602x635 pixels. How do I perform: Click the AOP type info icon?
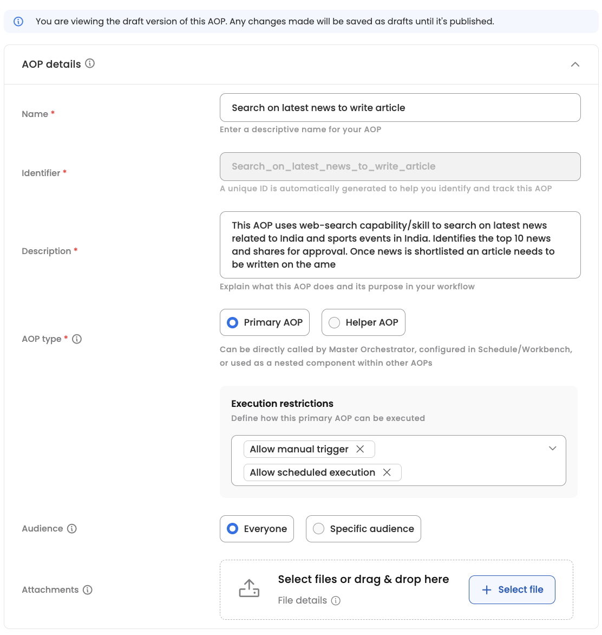pyautogui.click(x=77, y=339)
